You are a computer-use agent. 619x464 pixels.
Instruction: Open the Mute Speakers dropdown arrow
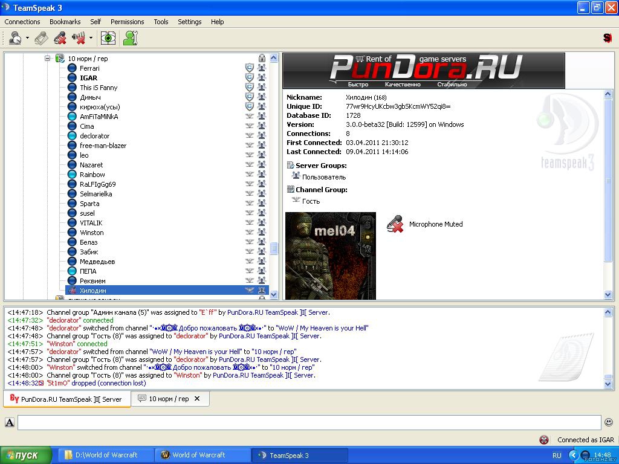(91, 38)
